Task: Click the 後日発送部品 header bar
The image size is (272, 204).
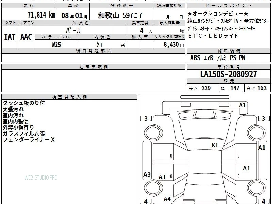Action: point(93,51)
